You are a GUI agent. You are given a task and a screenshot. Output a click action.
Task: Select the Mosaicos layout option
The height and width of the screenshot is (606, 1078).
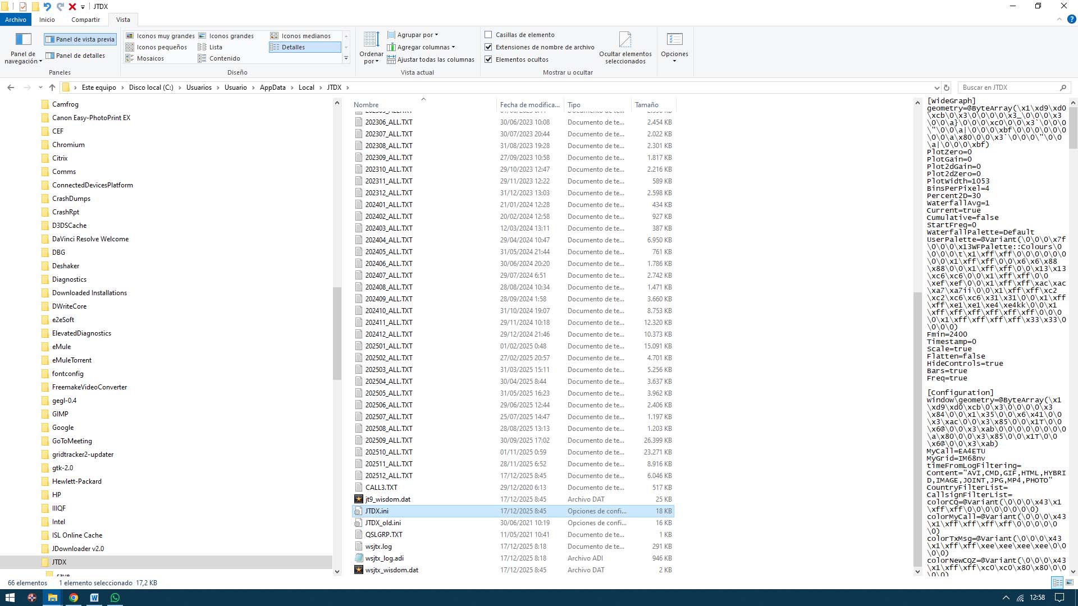click(150, 58)
